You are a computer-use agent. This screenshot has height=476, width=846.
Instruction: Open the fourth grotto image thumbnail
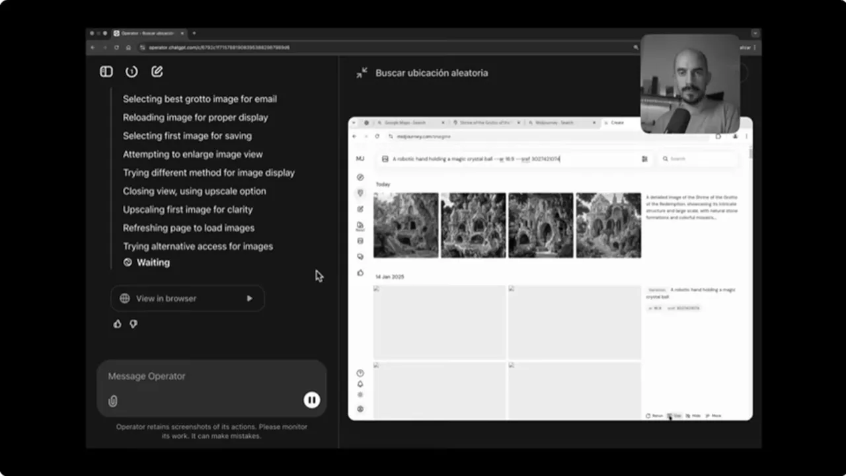pos(609,225)
